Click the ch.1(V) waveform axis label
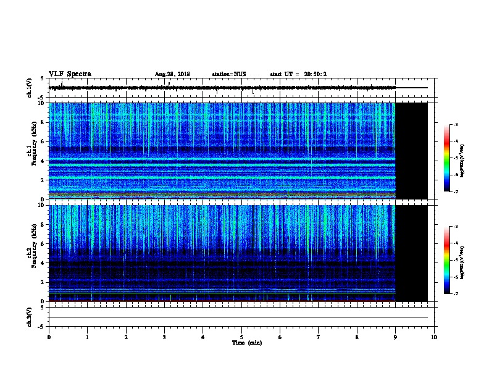The image size is (489, 378). [29, 88]
